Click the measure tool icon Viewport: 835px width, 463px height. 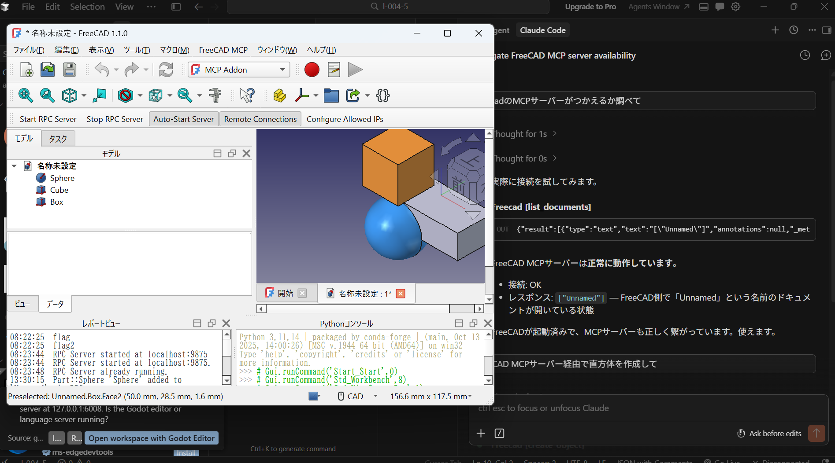point(215,96)
